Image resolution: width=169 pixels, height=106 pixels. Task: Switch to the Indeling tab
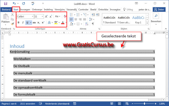(48, 9)
